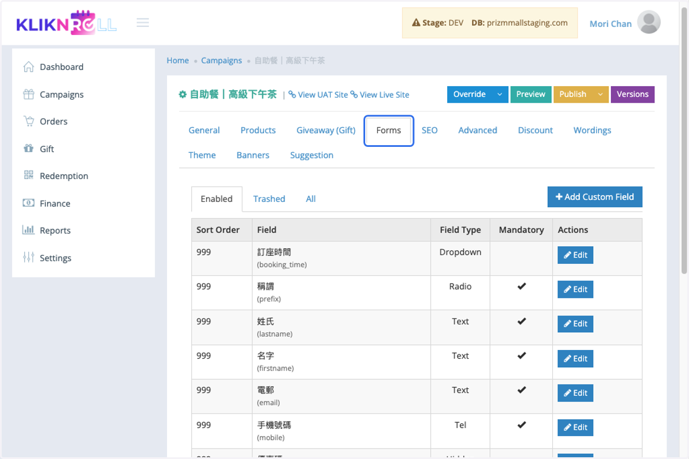Go to Campaigns breadcrumb link
Image resolution: width=689 pixels, height=459 pixels.
(222, 60)
